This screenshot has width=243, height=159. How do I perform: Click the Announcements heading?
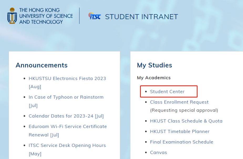coord(42,65)
